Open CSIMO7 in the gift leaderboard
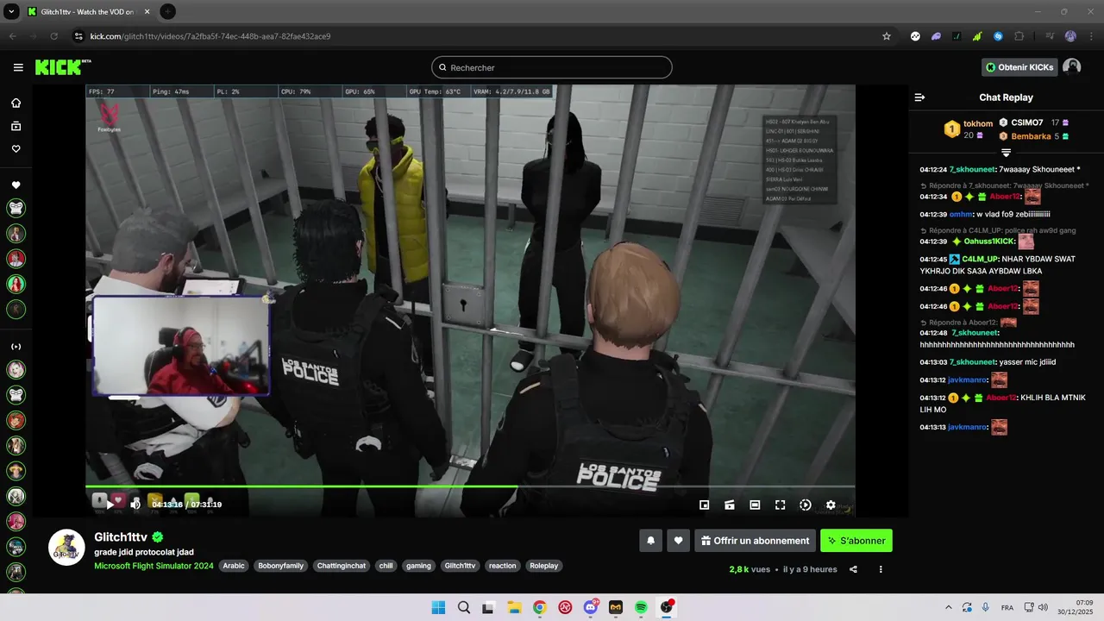The image size is (1104, 621). [x=1027, y=122]
